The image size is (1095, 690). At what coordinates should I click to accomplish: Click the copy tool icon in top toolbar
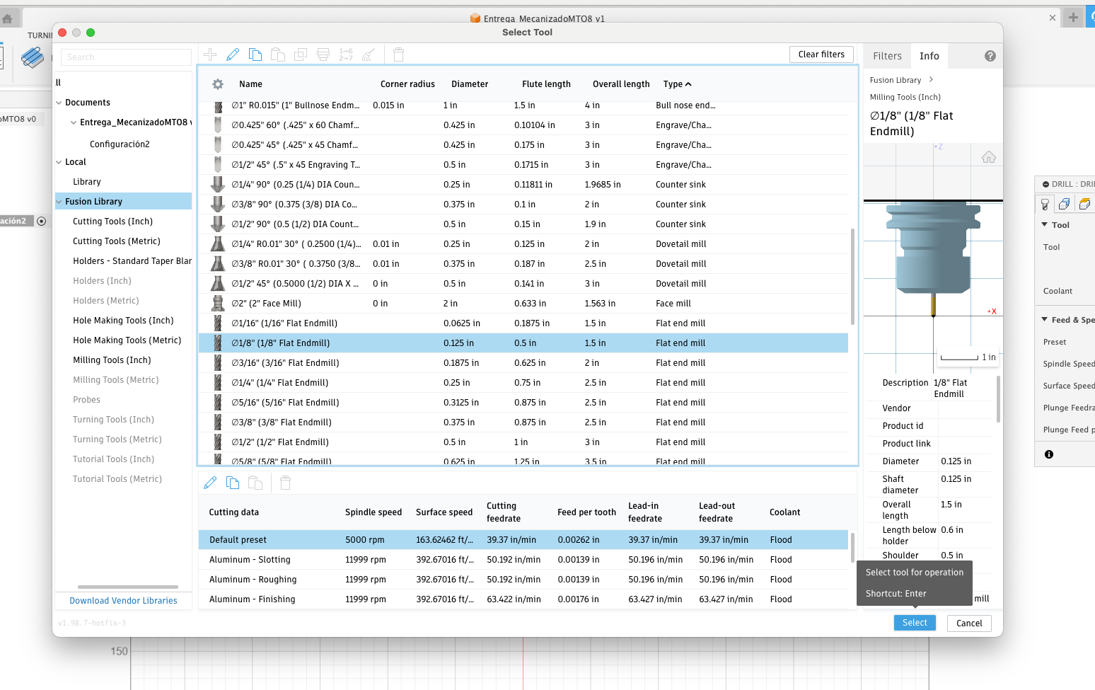coord(255,54)
